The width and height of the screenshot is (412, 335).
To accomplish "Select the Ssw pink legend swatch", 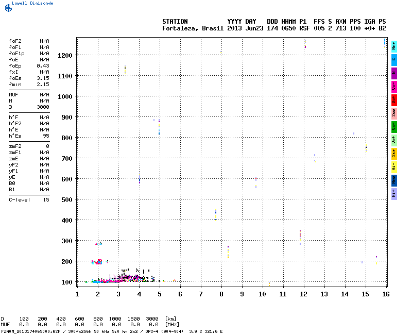I will tap(394, 113).
